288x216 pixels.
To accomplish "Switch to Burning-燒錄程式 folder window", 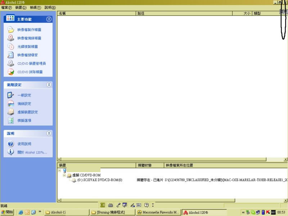I will pos(113,212).
